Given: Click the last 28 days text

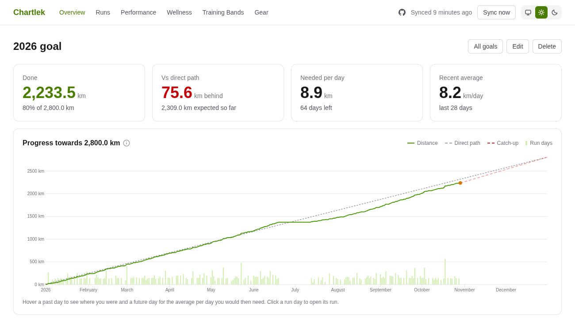Looking at the screenshot, I should click(x=456, y=108).
